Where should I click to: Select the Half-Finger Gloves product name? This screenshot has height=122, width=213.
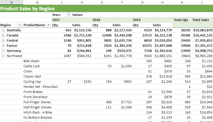point(37,107)
